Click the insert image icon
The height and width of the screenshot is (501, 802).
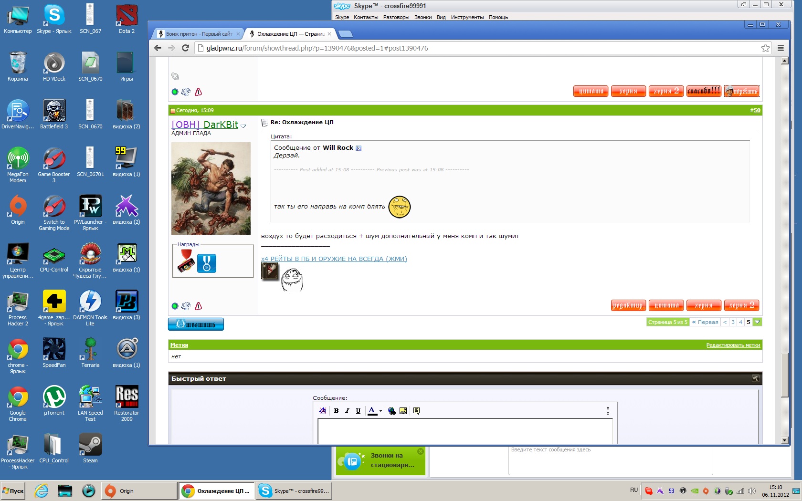[x=403, y=411]
